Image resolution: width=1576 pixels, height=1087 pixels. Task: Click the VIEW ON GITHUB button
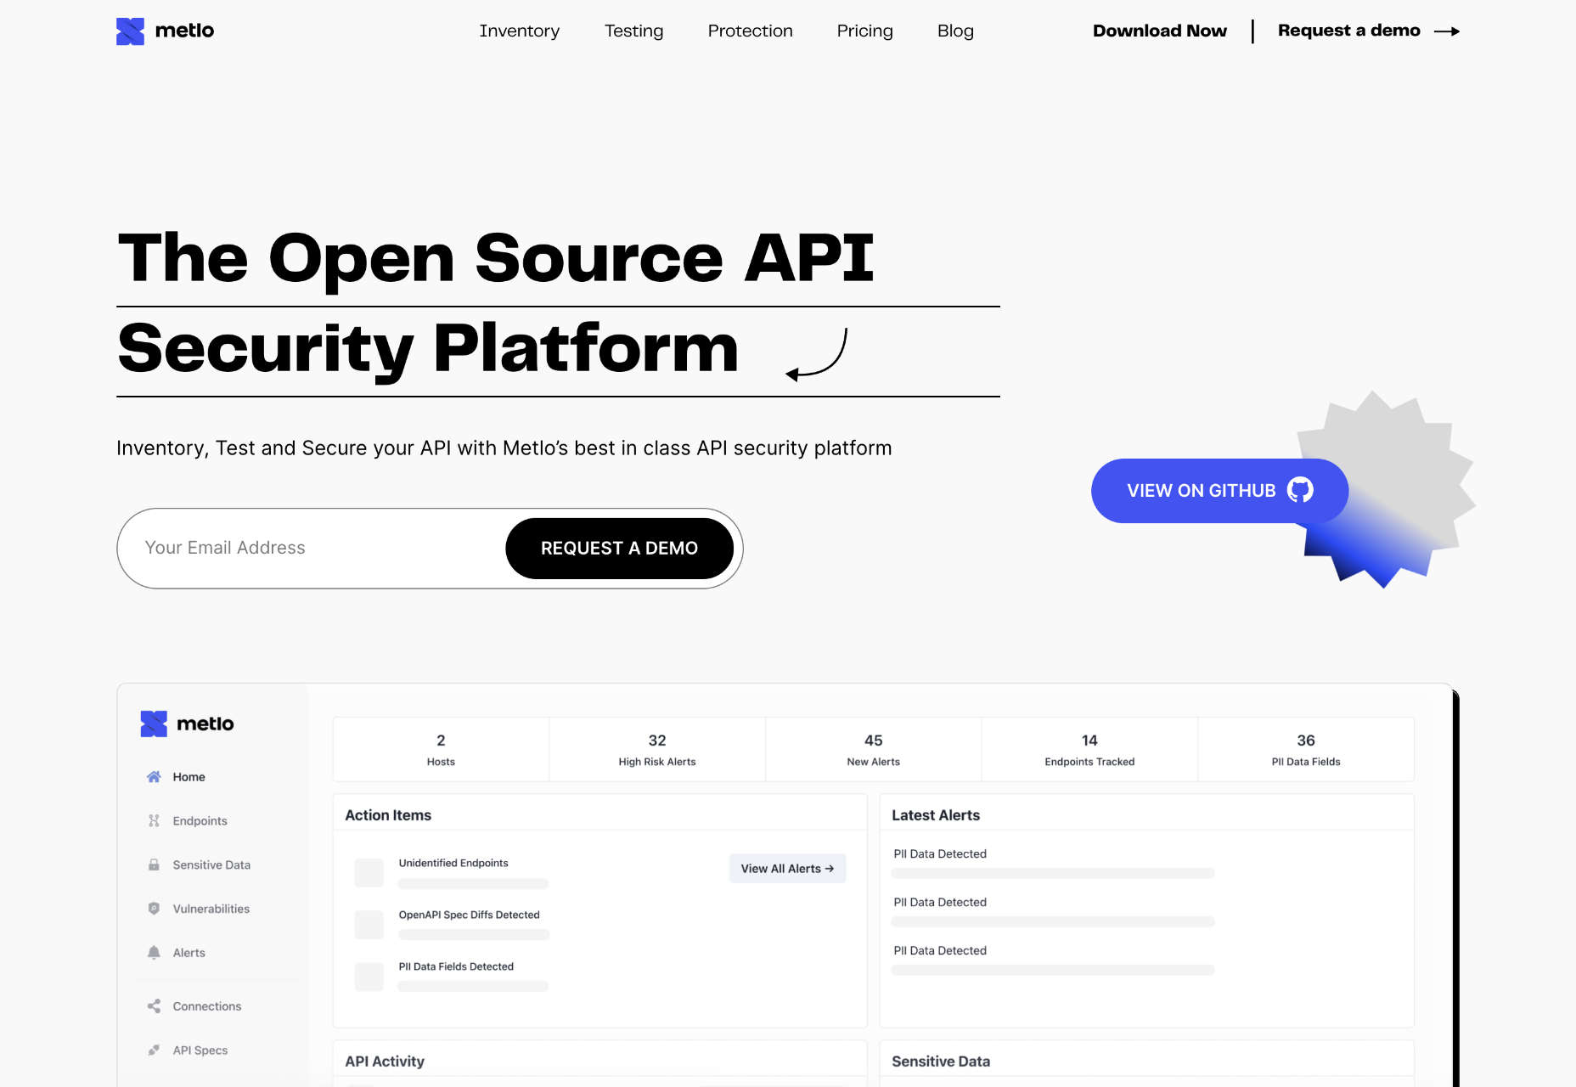point(1219,491)
